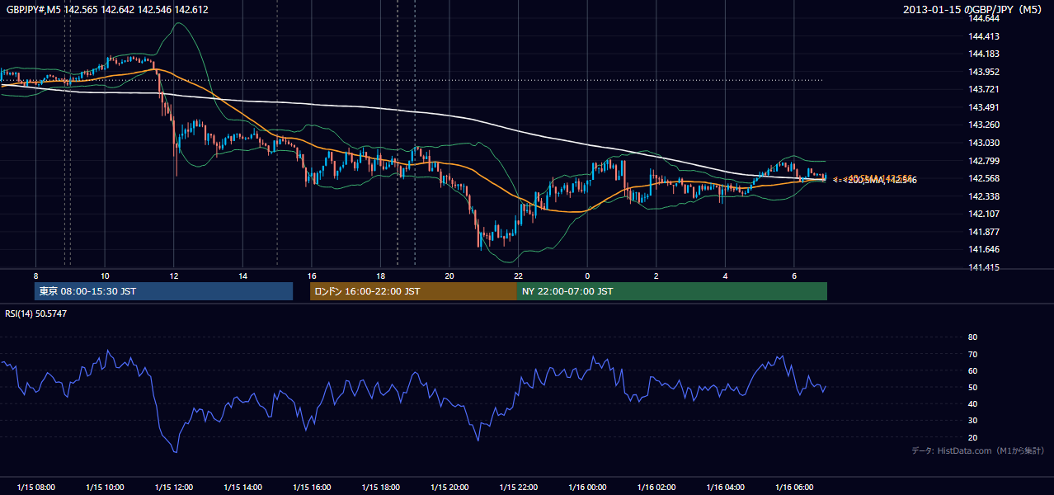Click hour label 18 under the price chart
The image size is (1054, 495).
click(381, 276)
